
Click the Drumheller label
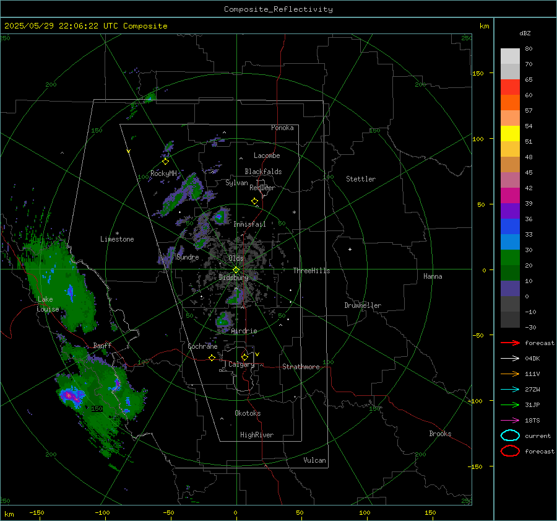coord(363,305)
